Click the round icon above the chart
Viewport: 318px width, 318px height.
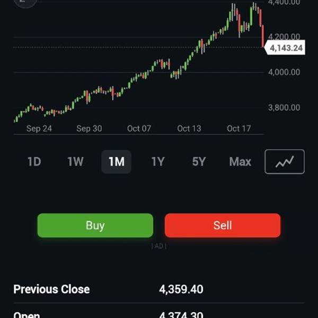pyautogui.click(x=25, y=2)
